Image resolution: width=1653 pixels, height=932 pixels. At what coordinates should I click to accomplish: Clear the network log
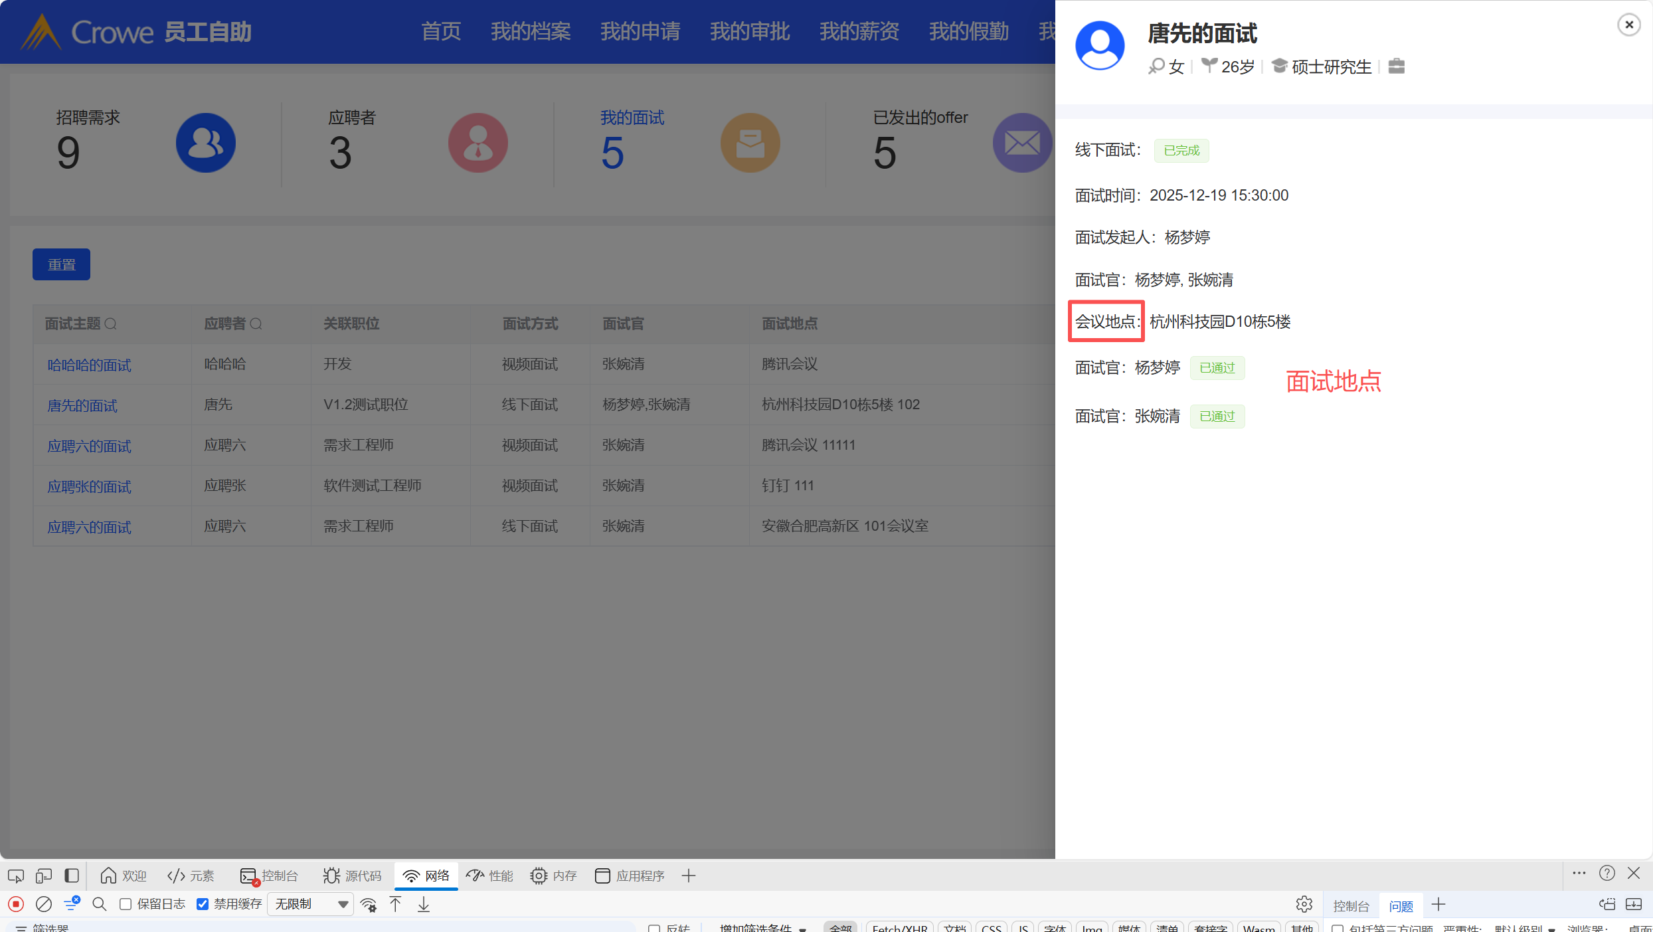pos(44,904)
